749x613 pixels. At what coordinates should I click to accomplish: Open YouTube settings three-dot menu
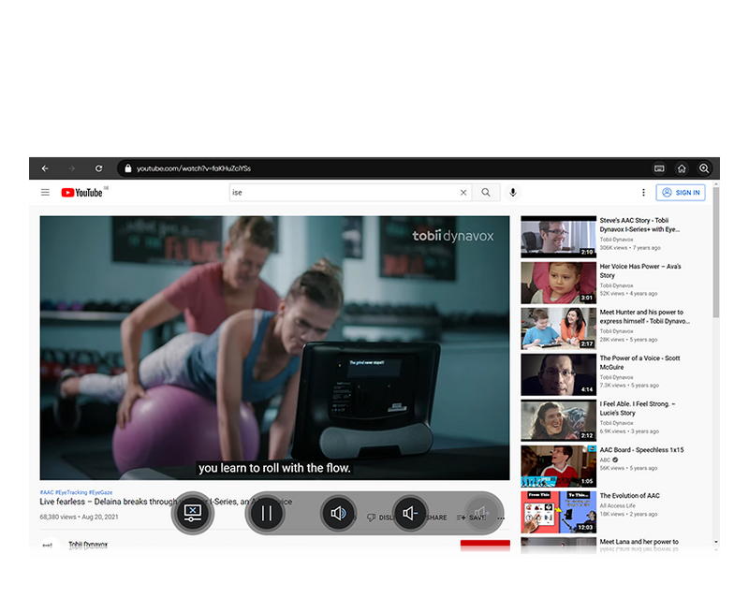click(643, 193)
